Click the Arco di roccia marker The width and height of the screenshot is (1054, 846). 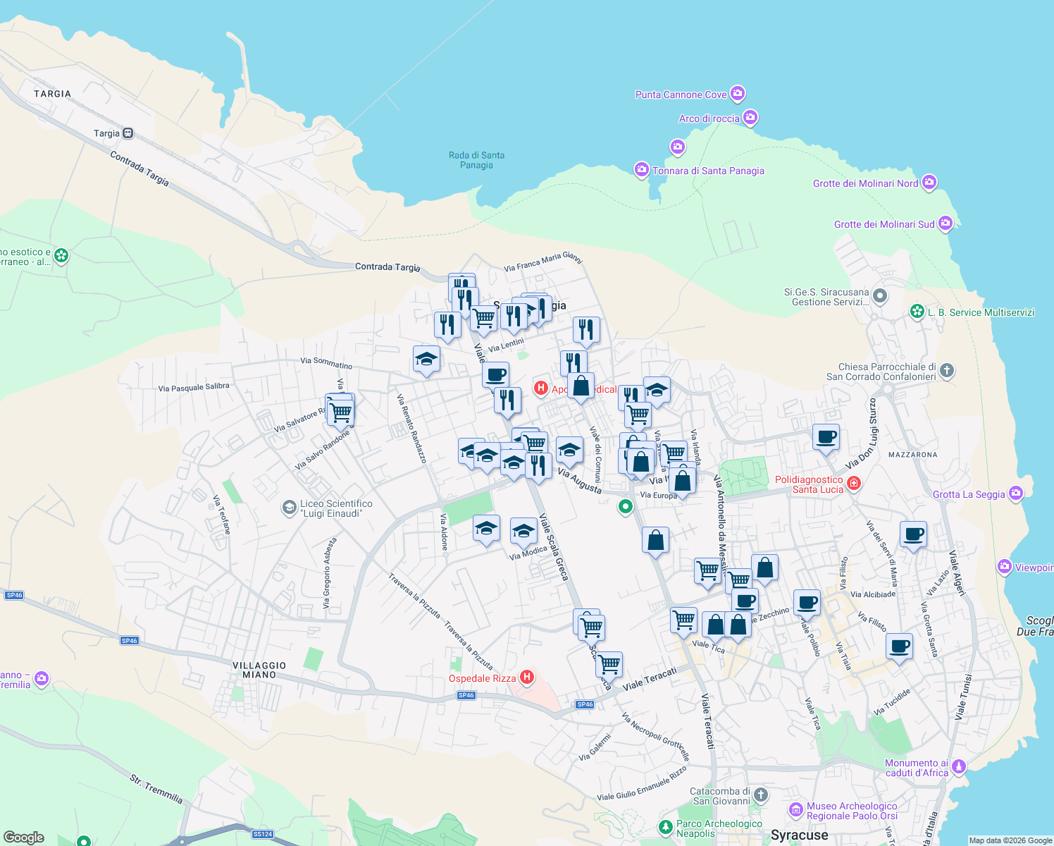[751, 118]
